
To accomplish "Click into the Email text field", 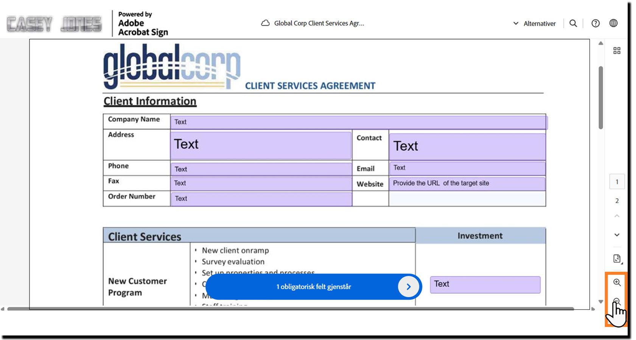I will click(x=467, y=168).
